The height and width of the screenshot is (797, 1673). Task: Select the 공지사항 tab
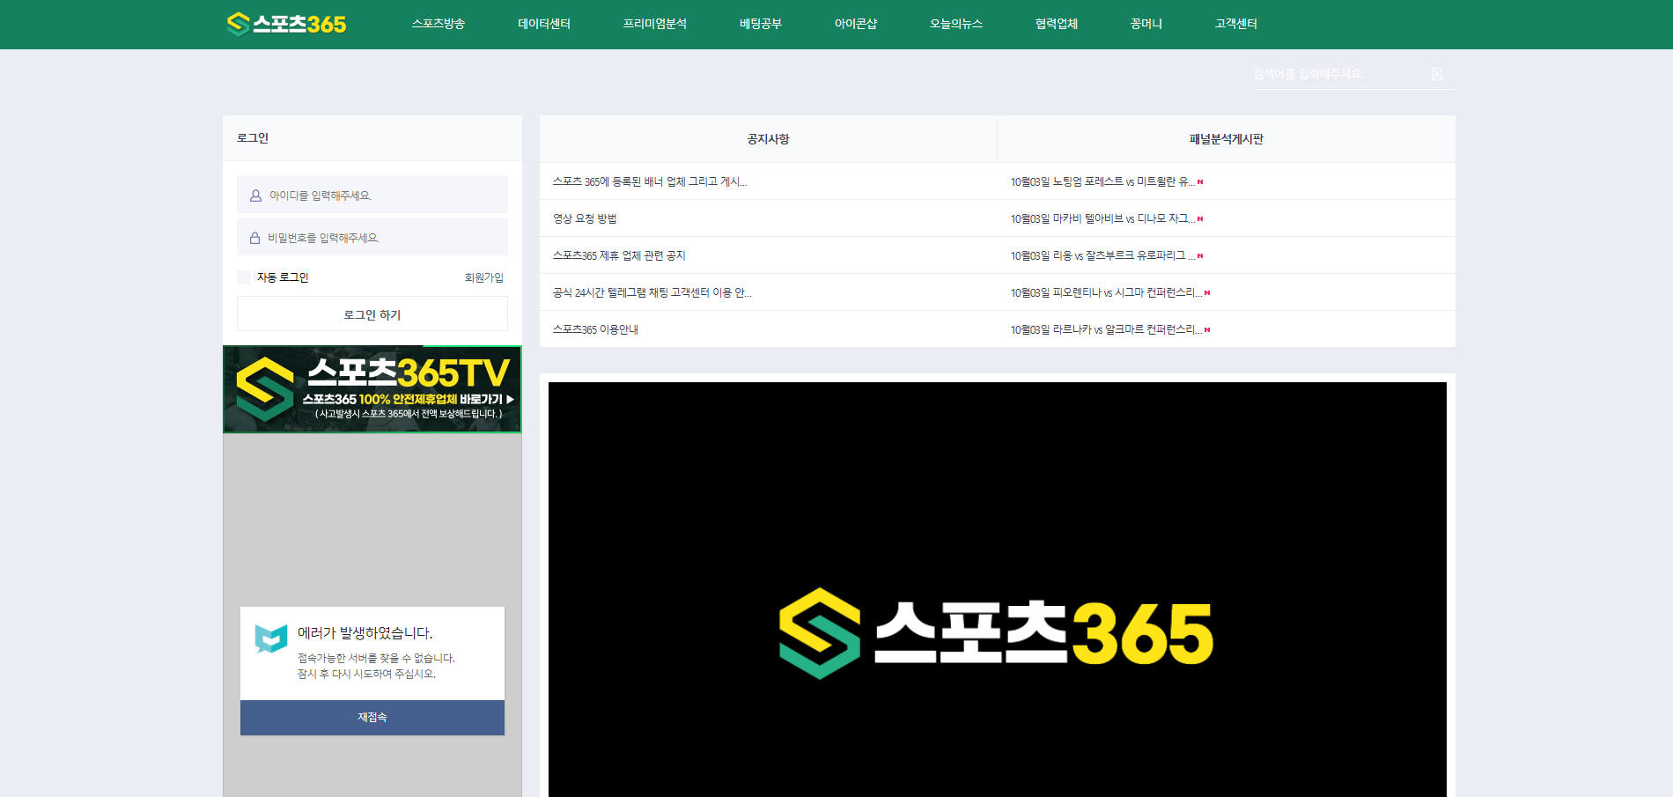768,139
